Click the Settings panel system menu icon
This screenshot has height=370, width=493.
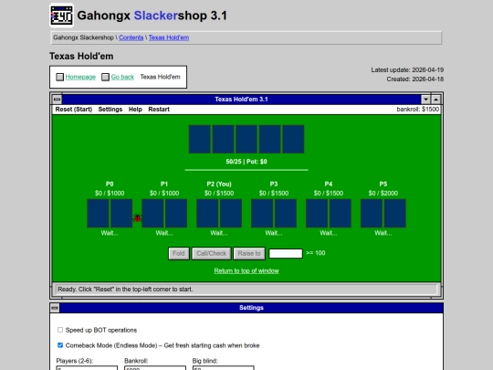pyautogui.click(x=55, y=308)
